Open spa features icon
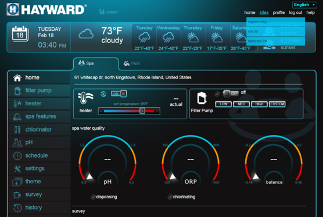 pyautogui.click(x=17, y=116)
